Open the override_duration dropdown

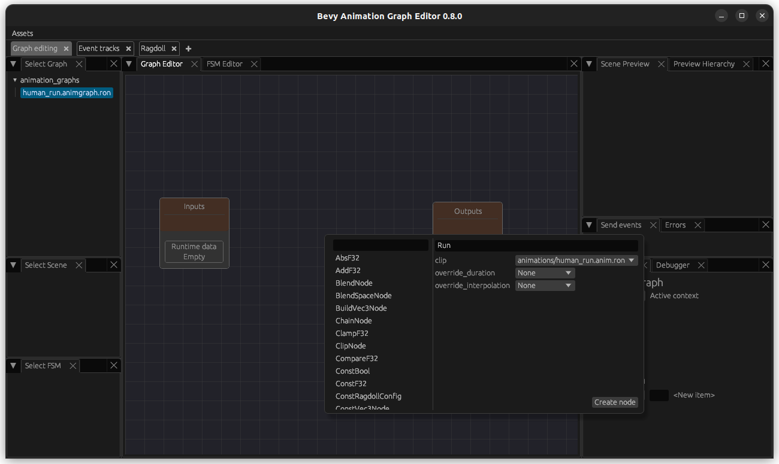[545, 272]
